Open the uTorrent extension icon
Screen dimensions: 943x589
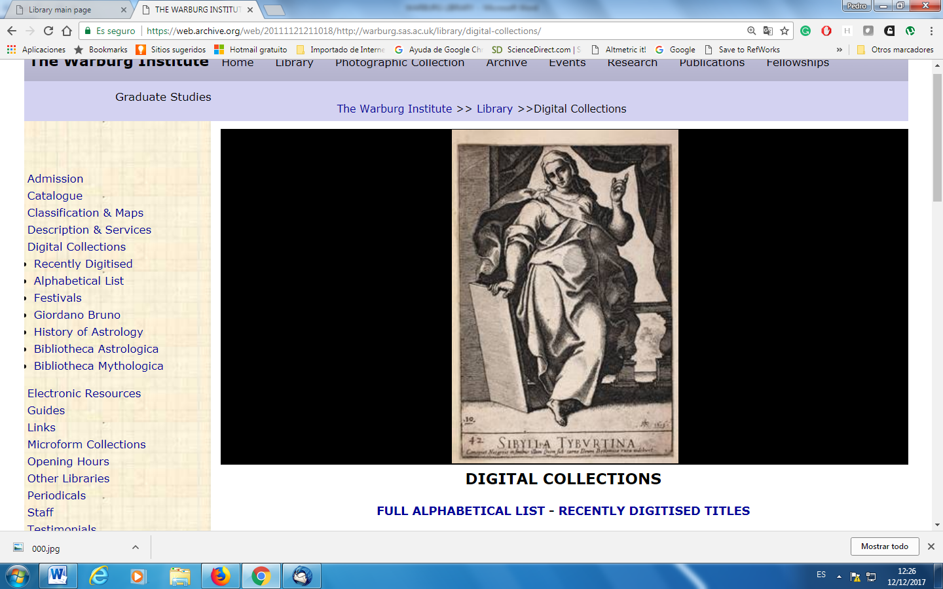pos(910,31)
